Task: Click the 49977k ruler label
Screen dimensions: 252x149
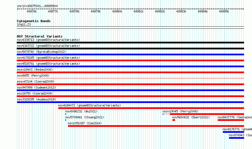Action: (x=53, y=11)
